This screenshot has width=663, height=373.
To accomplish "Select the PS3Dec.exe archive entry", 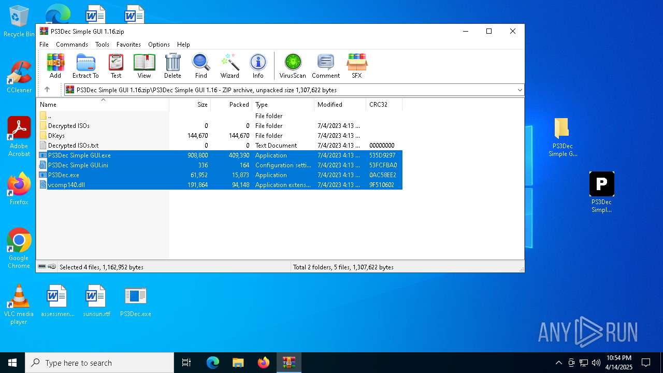I will coord(220,175).
